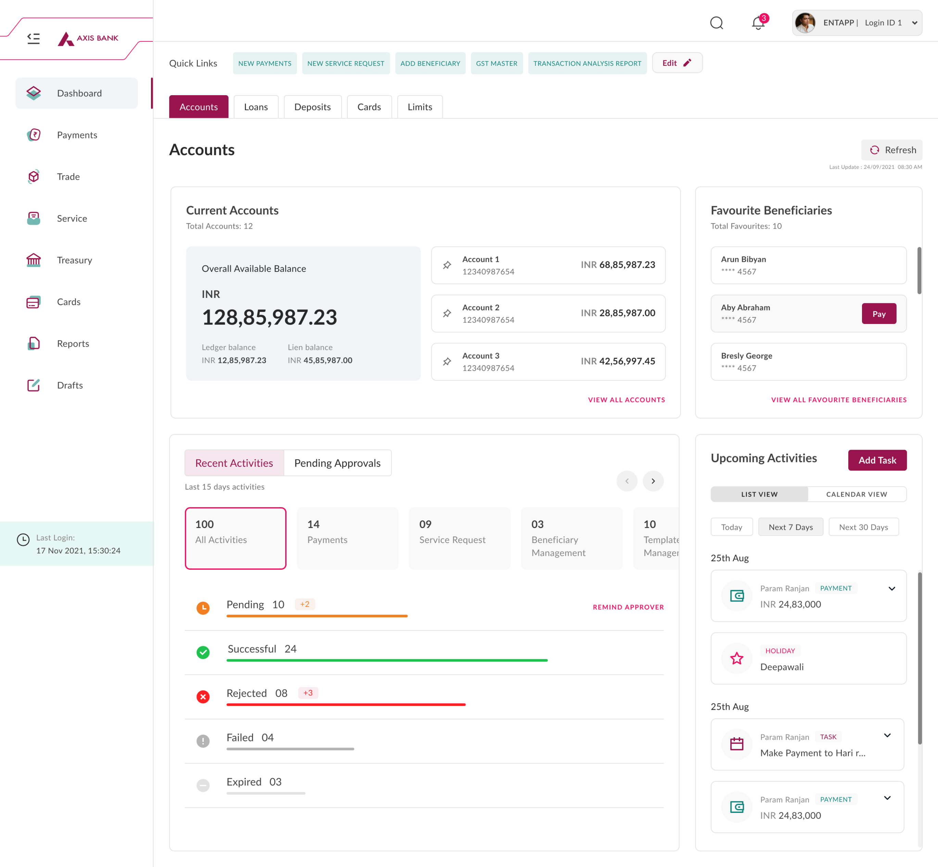The image size is (938, 867).
Task: Select the Today filter option
Action: click(x=731, y=527)
